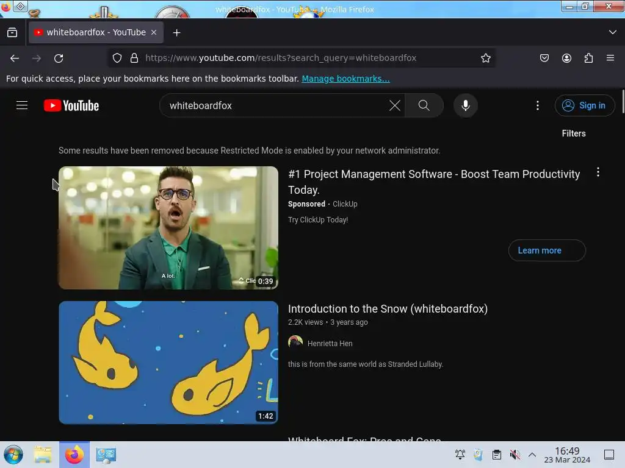
Task: Click the Manage bookmarks link
Action: click(x=345, y=79)
